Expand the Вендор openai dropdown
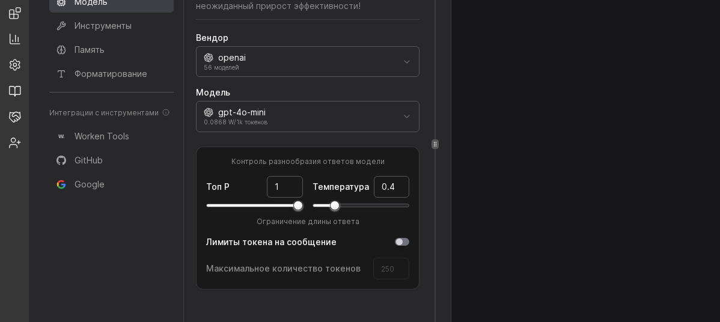 tap(308, 62)
